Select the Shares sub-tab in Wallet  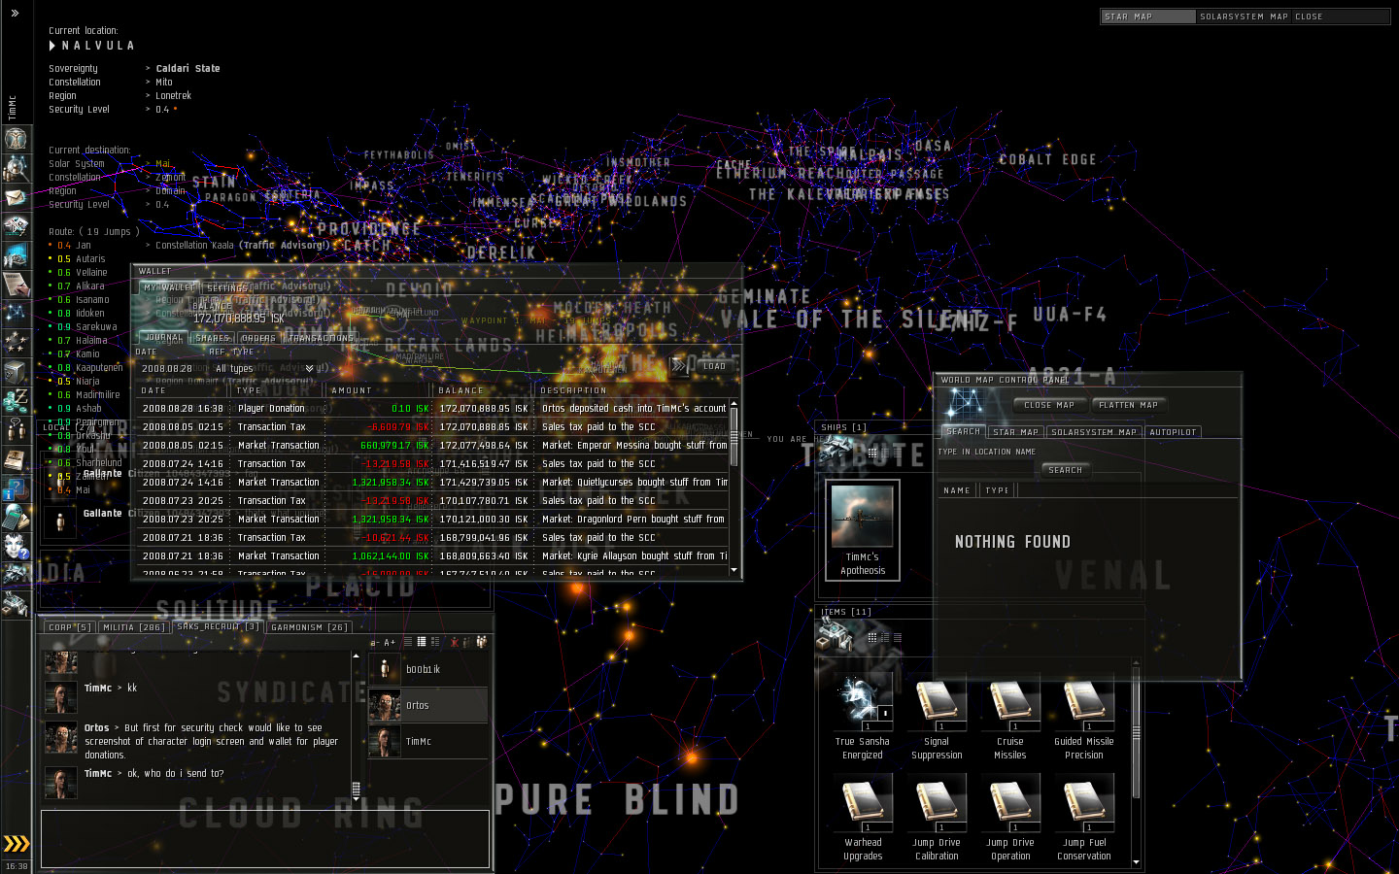click(212, 338)
